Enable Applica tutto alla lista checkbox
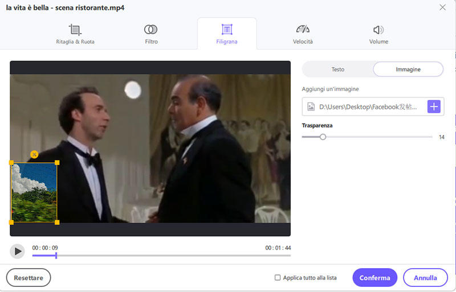This screenshot has height=292, width=456. 278,277
